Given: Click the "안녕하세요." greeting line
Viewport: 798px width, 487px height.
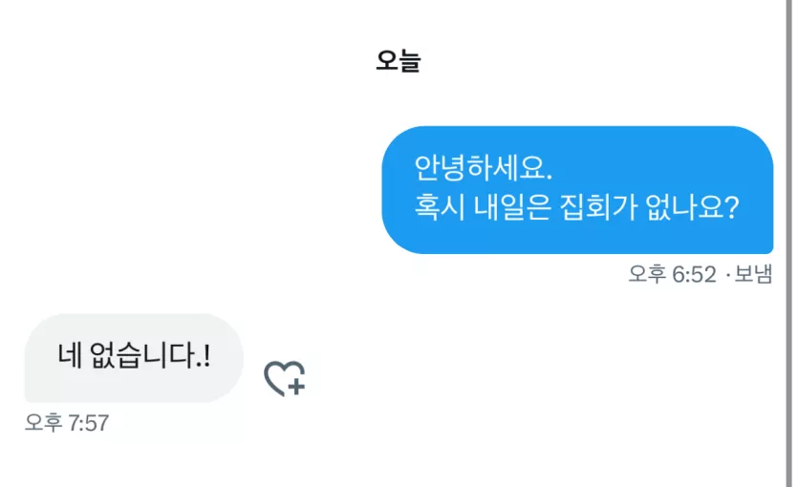Looking at the screenshot, I should [483, 168].
